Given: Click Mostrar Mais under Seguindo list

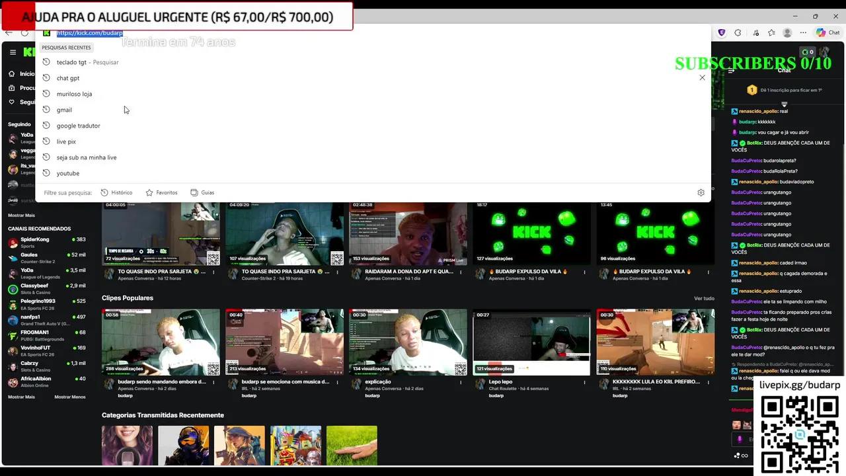Looking at the screenshot, I should (x=21, y=216).
